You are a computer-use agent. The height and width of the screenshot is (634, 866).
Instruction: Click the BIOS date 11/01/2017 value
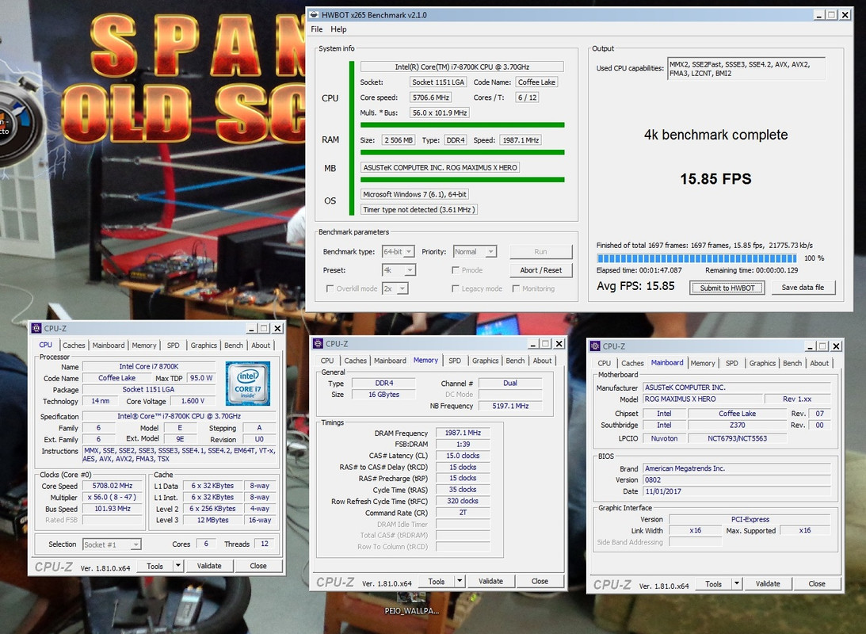737,491
